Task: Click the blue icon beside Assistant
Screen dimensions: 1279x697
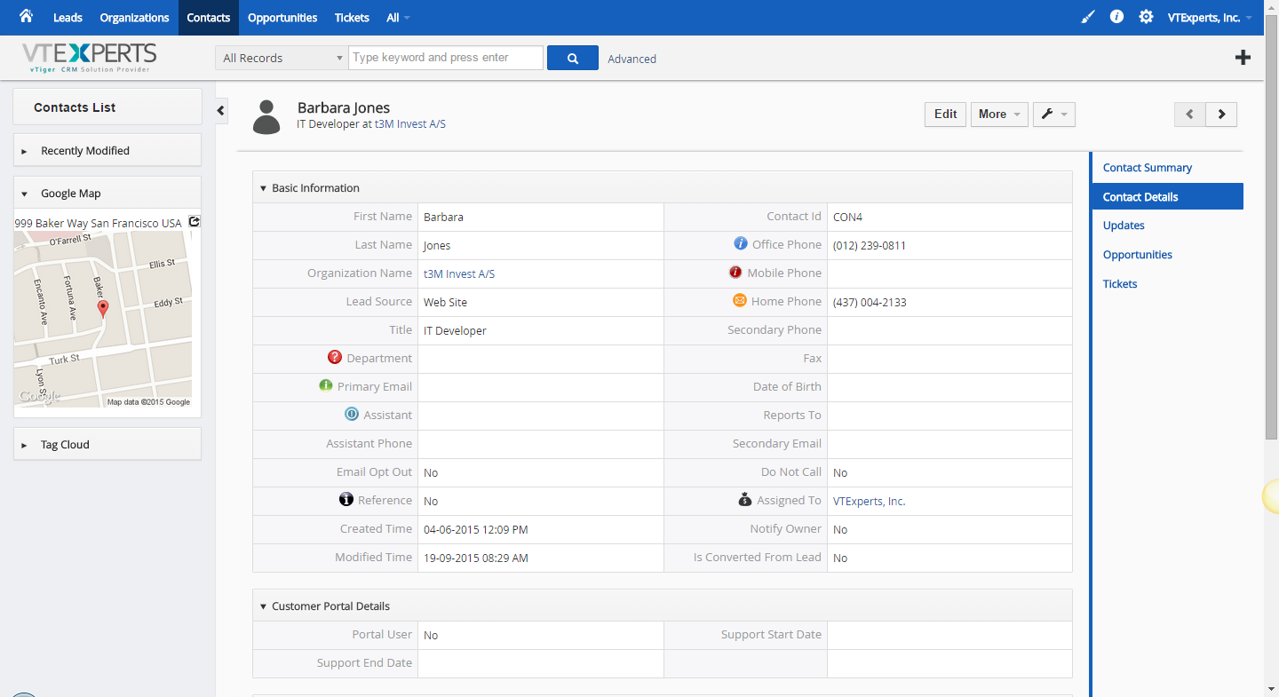Action: click(x=352, y=414)
